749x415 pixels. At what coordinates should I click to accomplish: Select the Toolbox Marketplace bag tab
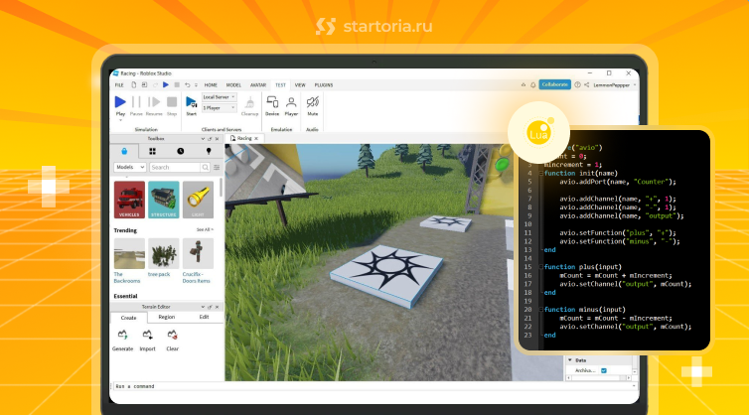point(124,151)
